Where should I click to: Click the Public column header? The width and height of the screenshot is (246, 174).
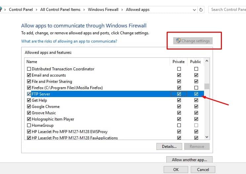[x=195, y=62]
